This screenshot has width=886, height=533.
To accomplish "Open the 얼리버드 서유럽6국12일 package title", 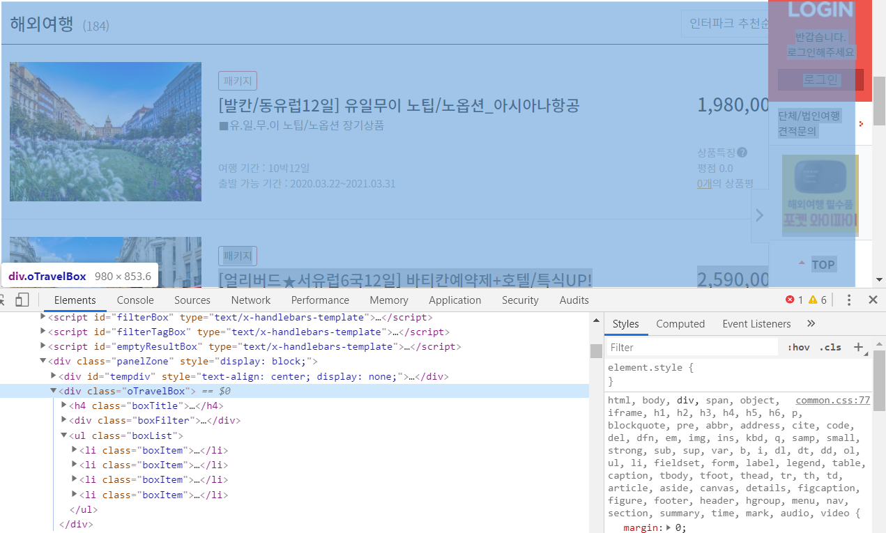I will tap(405, 279).
